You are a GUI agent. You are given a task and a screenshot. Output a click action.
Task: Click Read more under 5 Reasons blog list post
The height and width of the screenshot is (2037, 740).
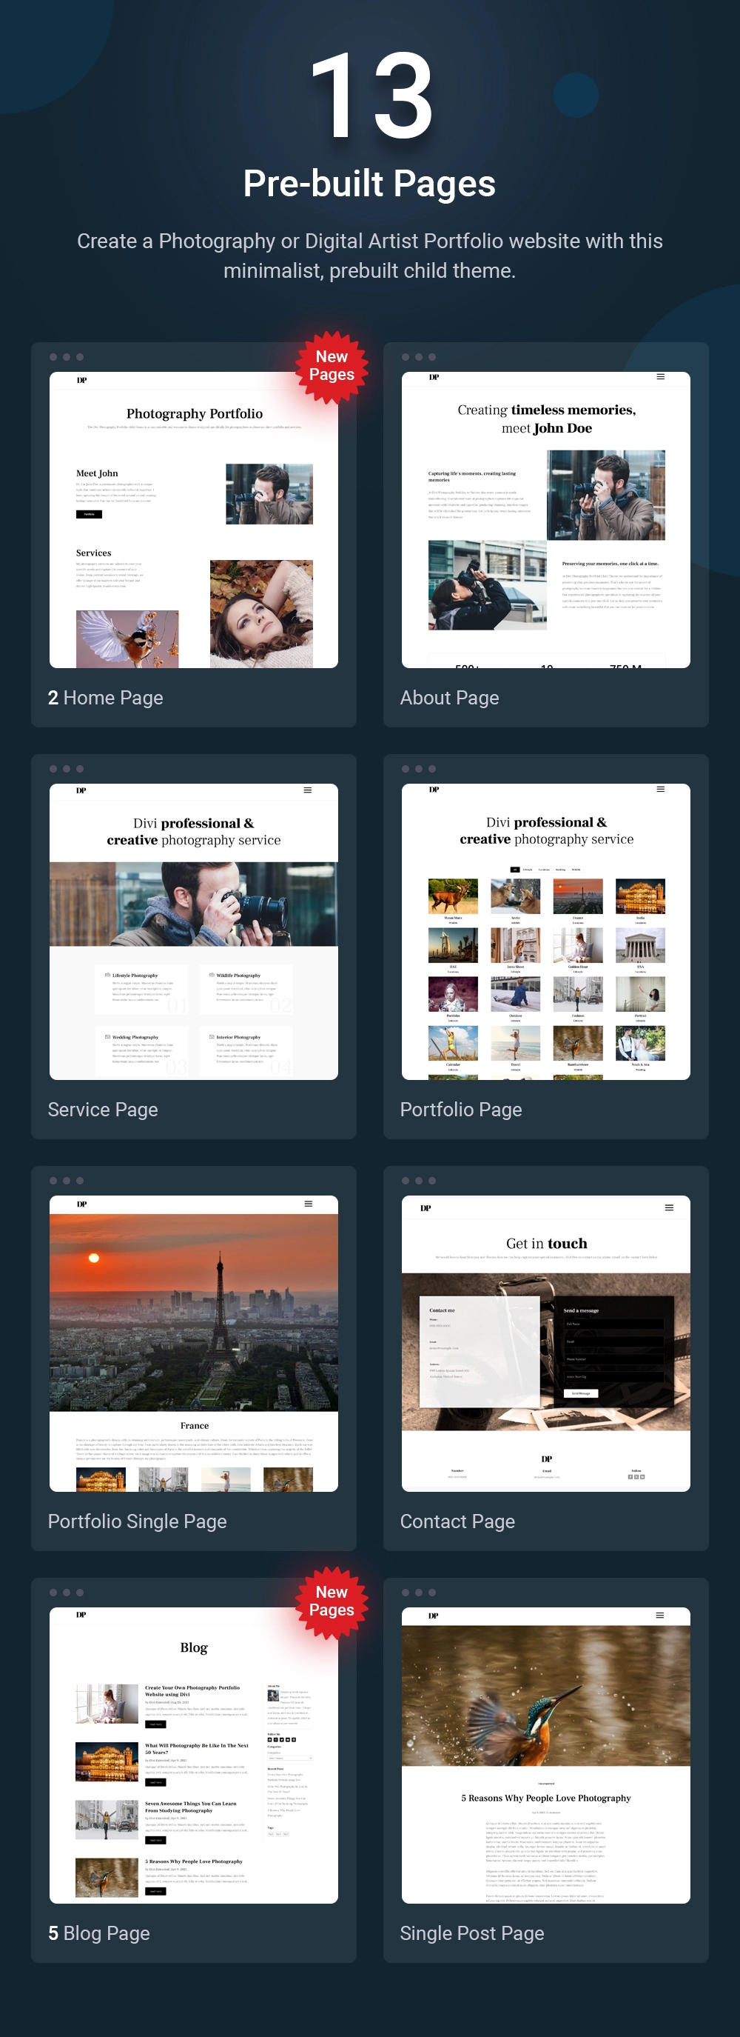155,1892
